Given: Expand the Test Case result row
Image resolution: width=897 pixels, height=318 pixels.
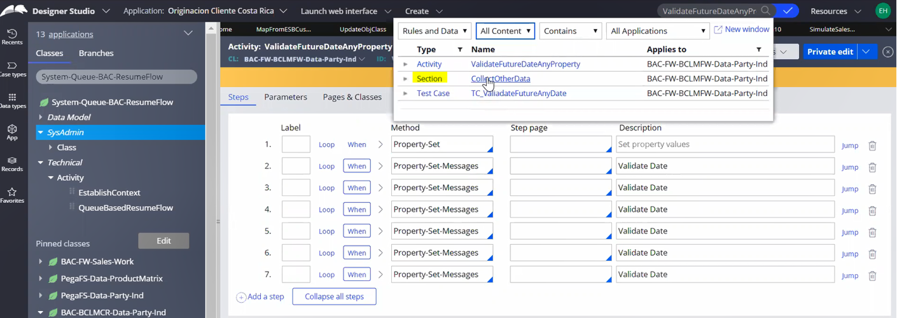Looking at the screenshot, I should (405, 93).
